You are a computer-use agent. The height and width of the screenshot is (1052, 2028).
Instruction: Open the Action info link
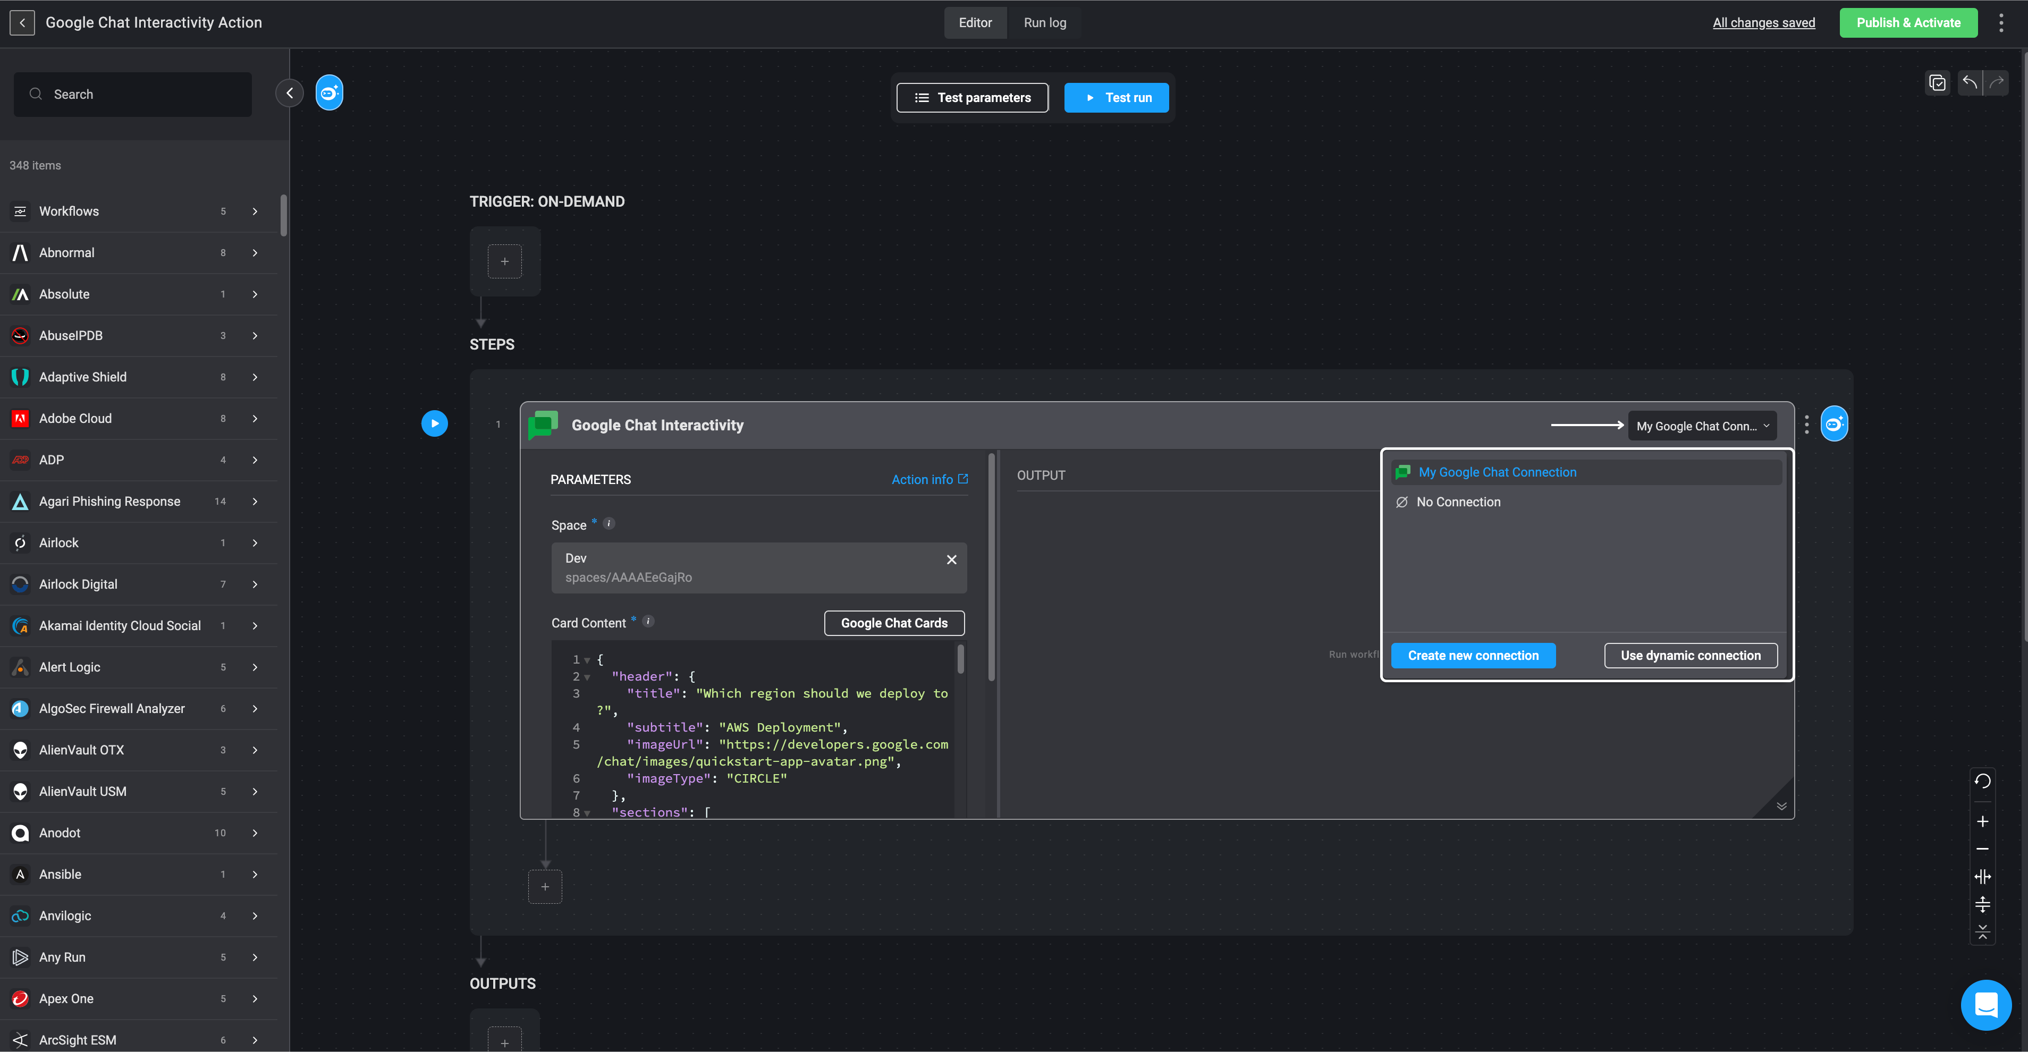tap(929, 479)
